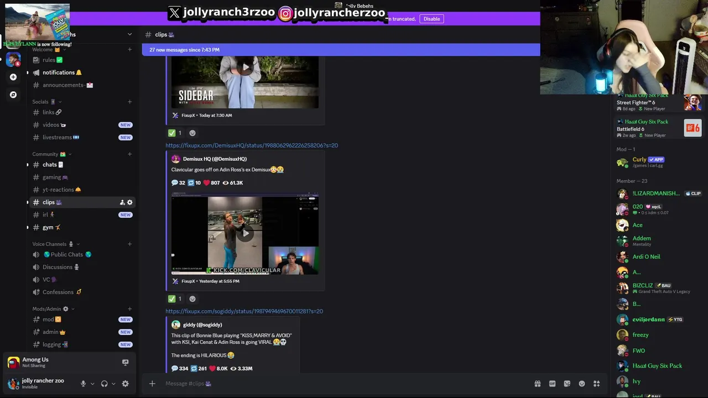Collapse the Welcome category

pos(49,49)
